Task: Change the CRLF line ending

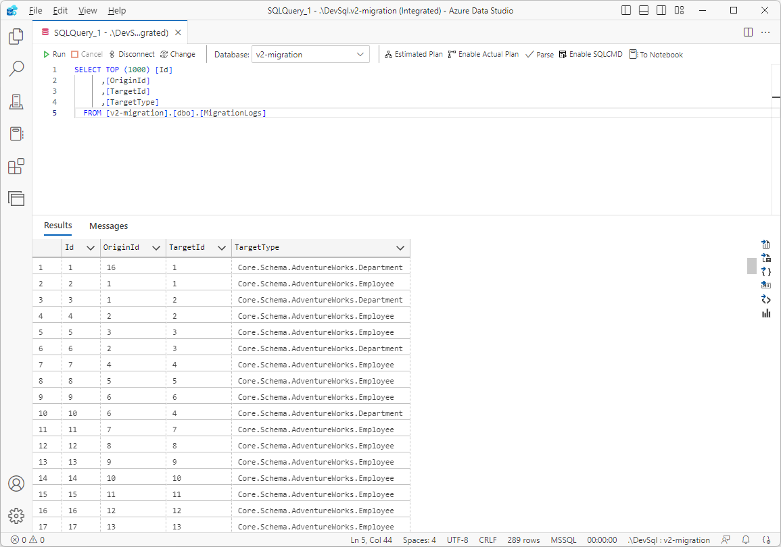Action: click(488, 540)
